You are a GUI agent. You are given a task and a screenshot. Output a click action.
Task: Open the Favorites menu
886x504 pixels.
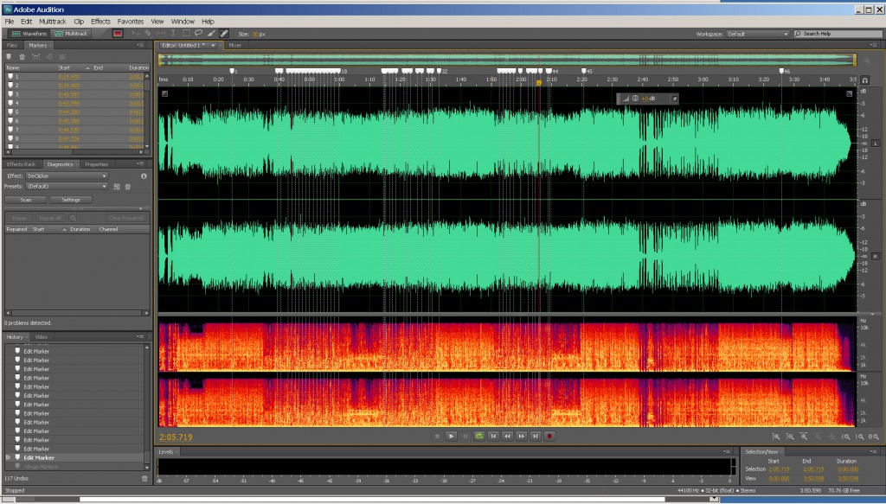pos(131,22)
